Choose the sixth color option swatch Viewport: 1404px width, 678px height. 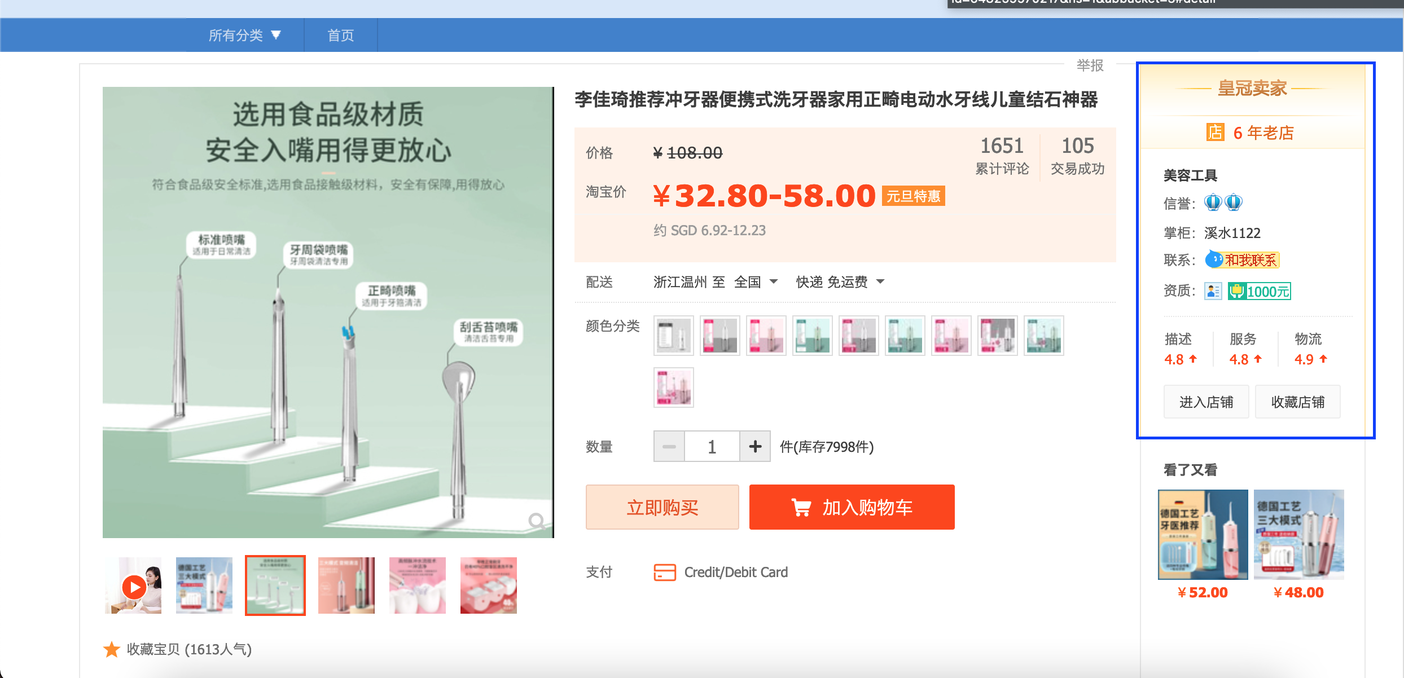tap(905, 336)
